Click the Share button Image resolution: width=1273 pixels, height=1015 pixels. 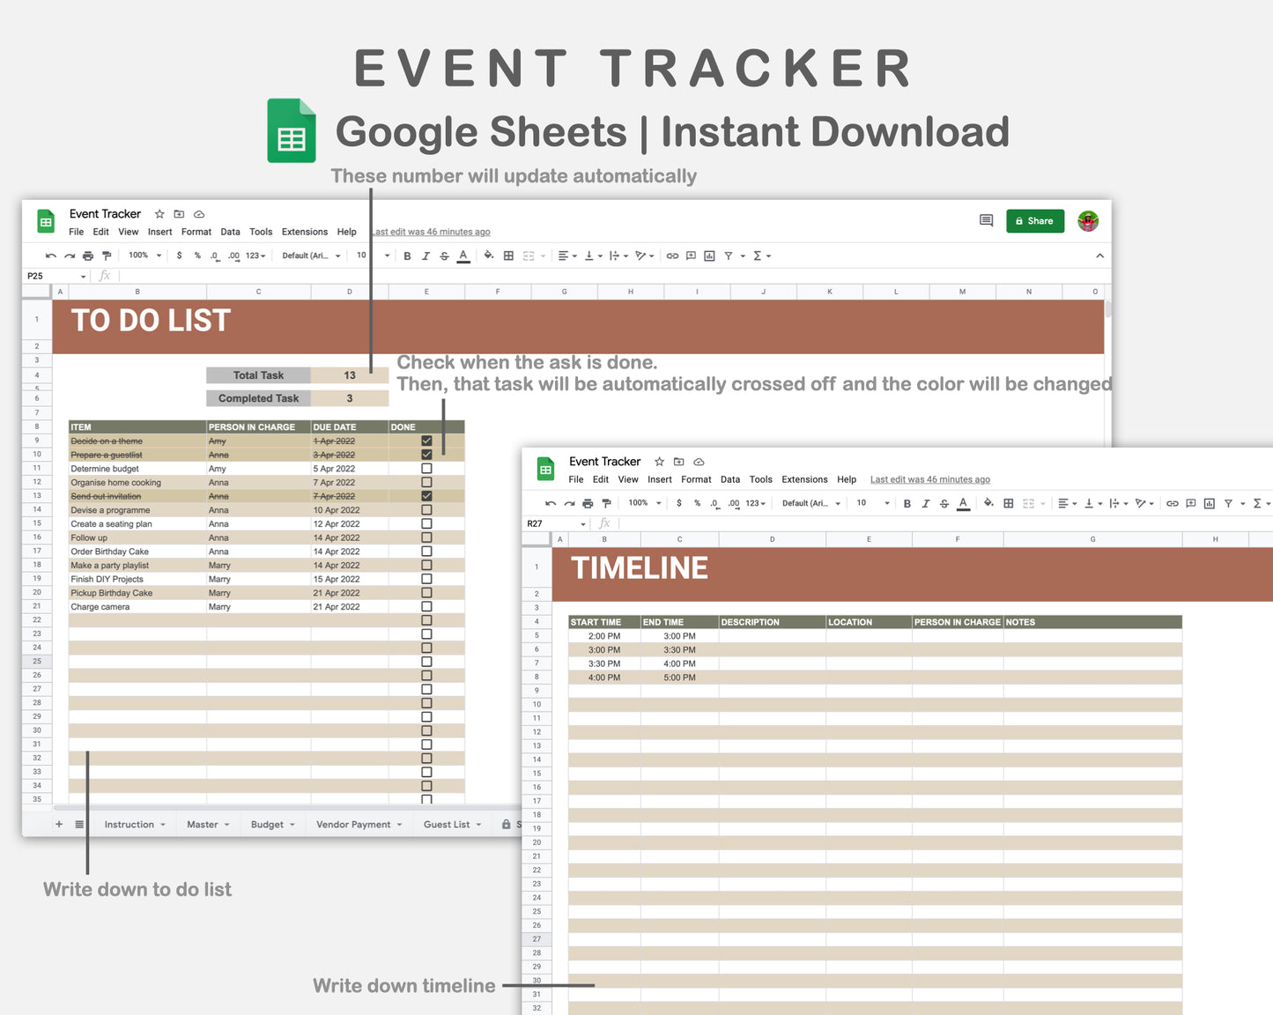[x=1035, y=220]
